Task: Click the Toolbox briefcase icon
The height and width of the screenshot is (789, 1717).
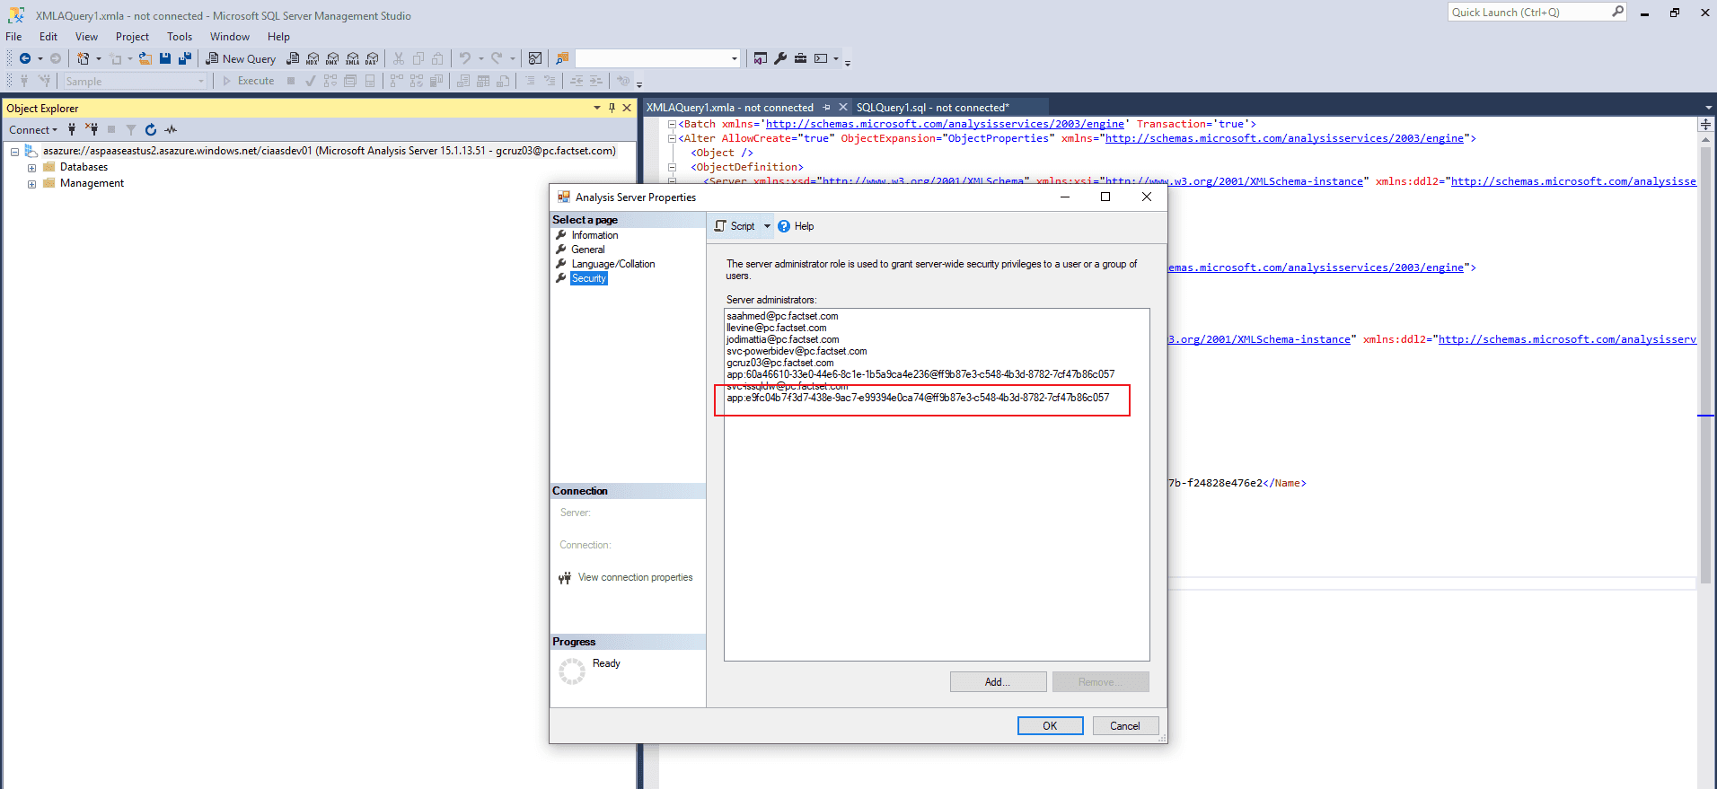Action: click(800, 58)
